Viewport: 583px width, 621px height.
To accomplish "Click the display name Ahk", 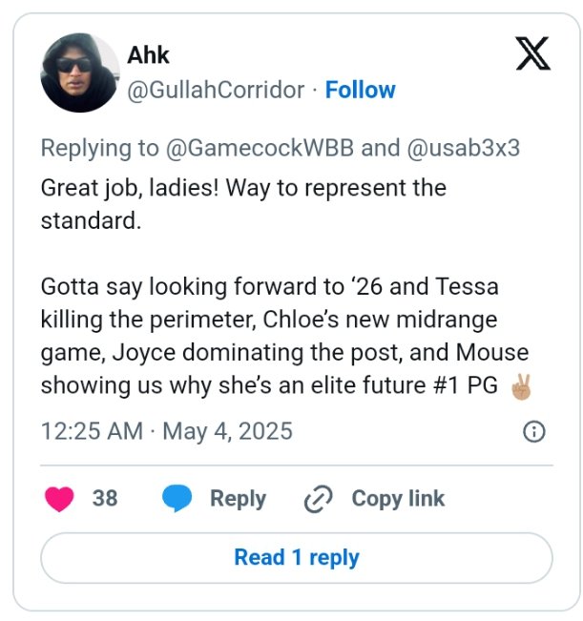I will click(148, 54).
